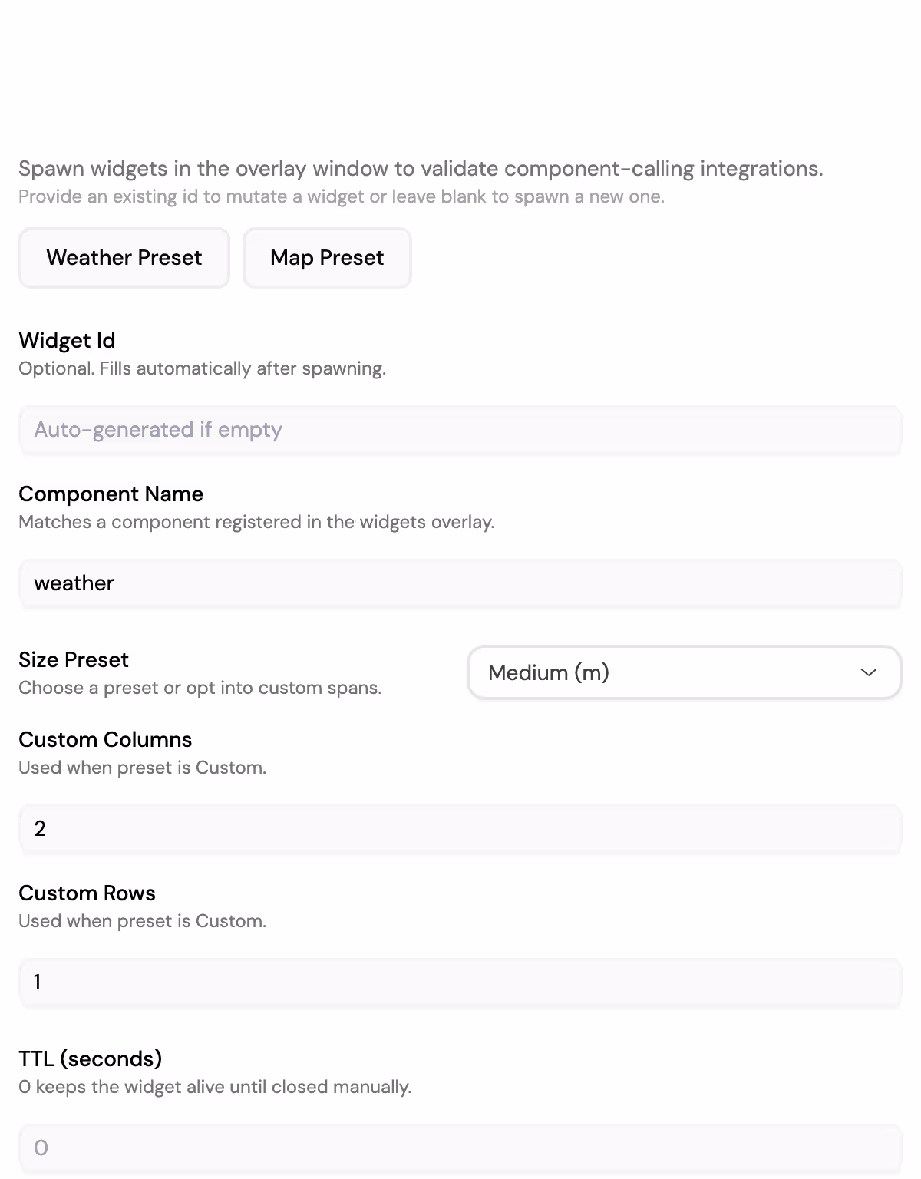Focus the TTL seconds input field
The height and width of the screenshot is (1179, 921).
pos(460,1148)
